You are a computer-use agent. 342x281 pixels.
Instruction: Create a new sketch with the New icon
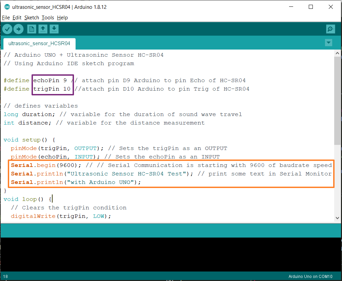(32, 29)
